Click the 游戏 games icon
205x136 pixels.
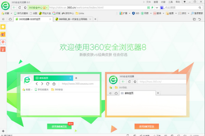(182, 13)
